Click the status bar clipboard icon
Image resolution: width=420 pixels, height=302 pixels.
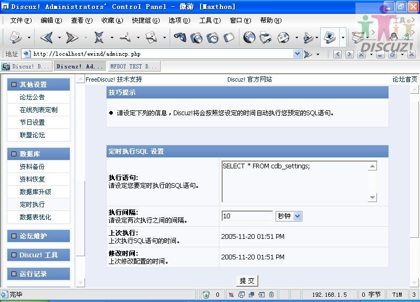click(x=271, y=295)
